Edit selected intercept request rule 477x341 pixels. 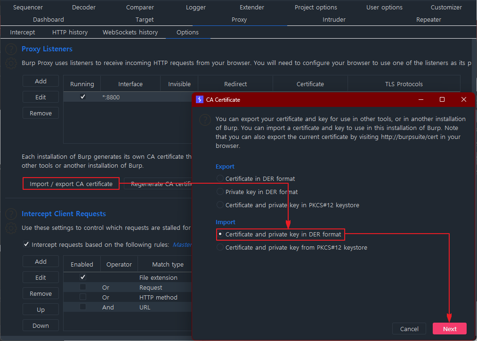click(41, 277)
